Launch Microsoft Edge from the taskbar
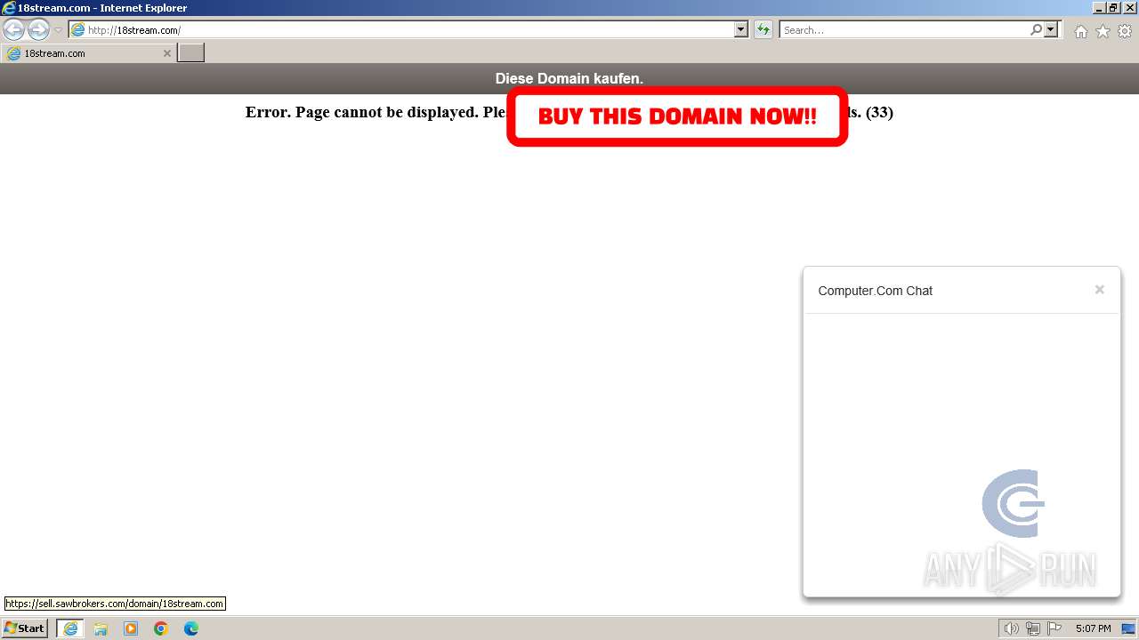 [191, 628]
